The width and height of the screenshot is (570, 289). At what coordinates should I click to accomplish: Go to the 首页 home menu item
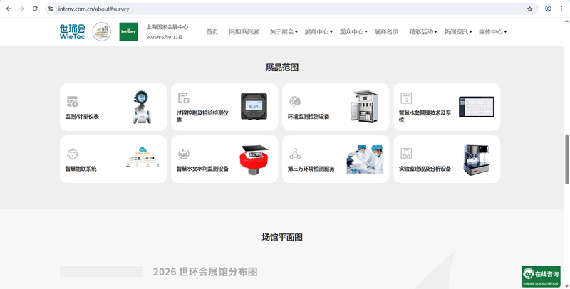212,32
